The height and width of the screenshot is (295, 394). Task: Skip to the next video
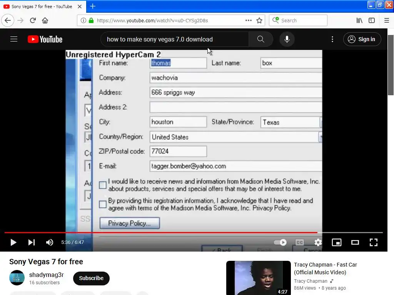tap(32, 242)
